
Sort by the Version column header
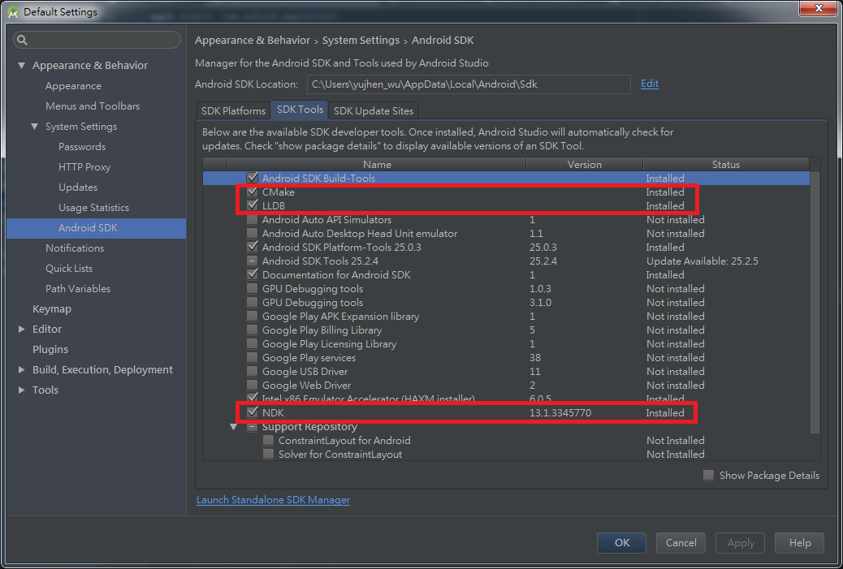coord(585,165)
